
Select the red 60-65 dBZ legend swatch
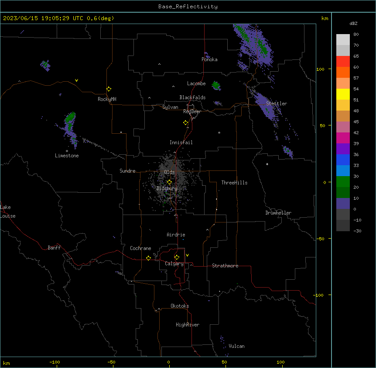point(343,62)
